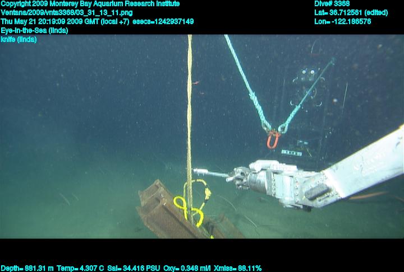This screenshot has height=272, width=404.
Task: Click the Thu May 21 timestamp line
Action: 97,21
